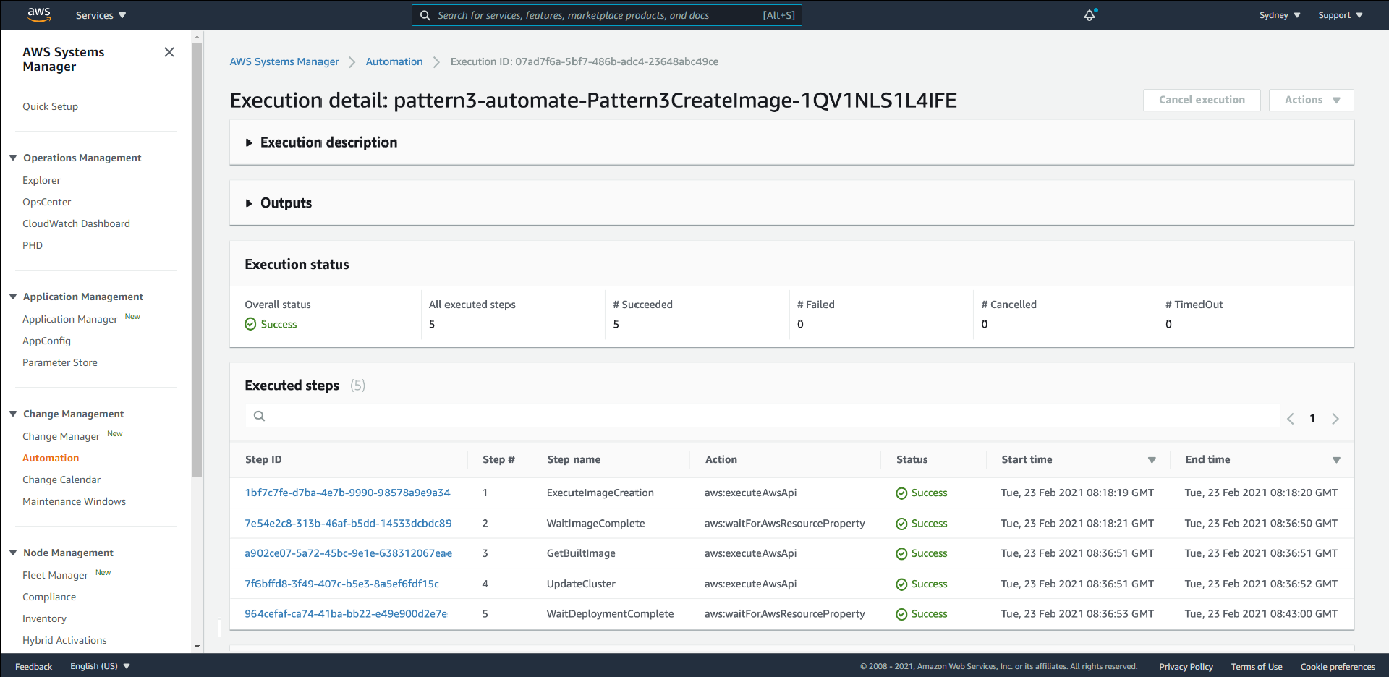Screen dimensions: 1389x677
Task: Open Cookie preferences footer link
Action: coord(1338,666)
